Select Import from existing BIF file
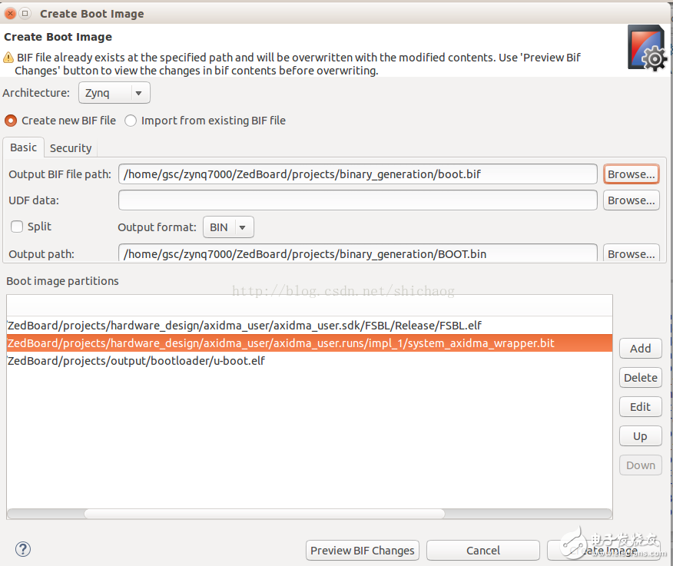This screenshot has height=566, width=673. pyautogui.click(x=131, y=121)
